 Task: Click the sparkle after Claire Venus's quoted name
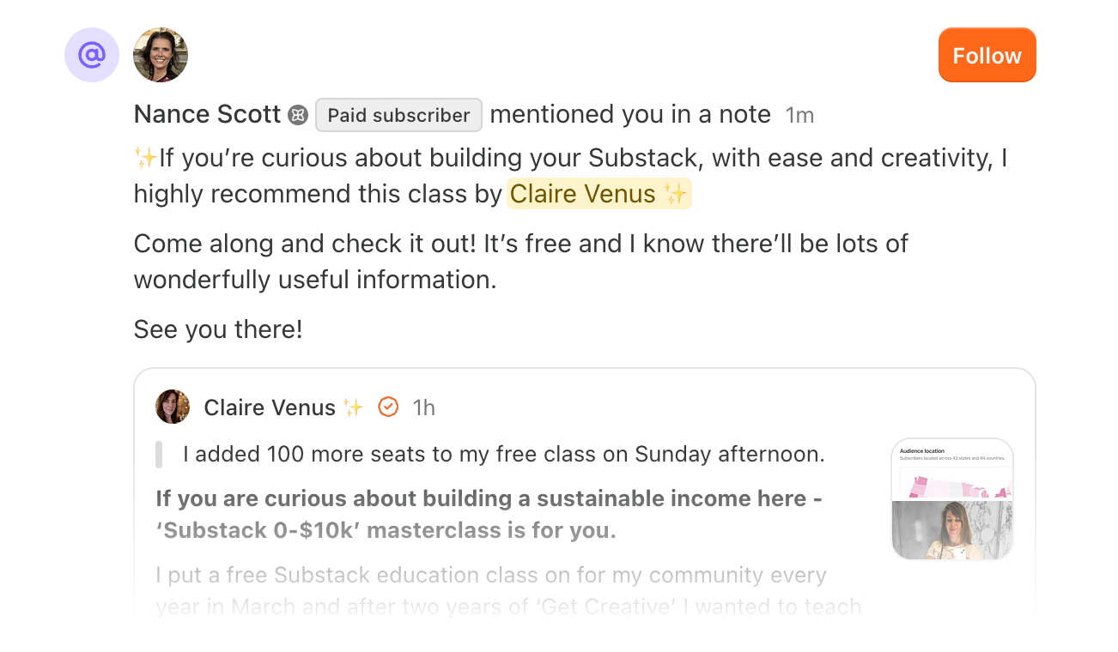click(x=353, y=407)
